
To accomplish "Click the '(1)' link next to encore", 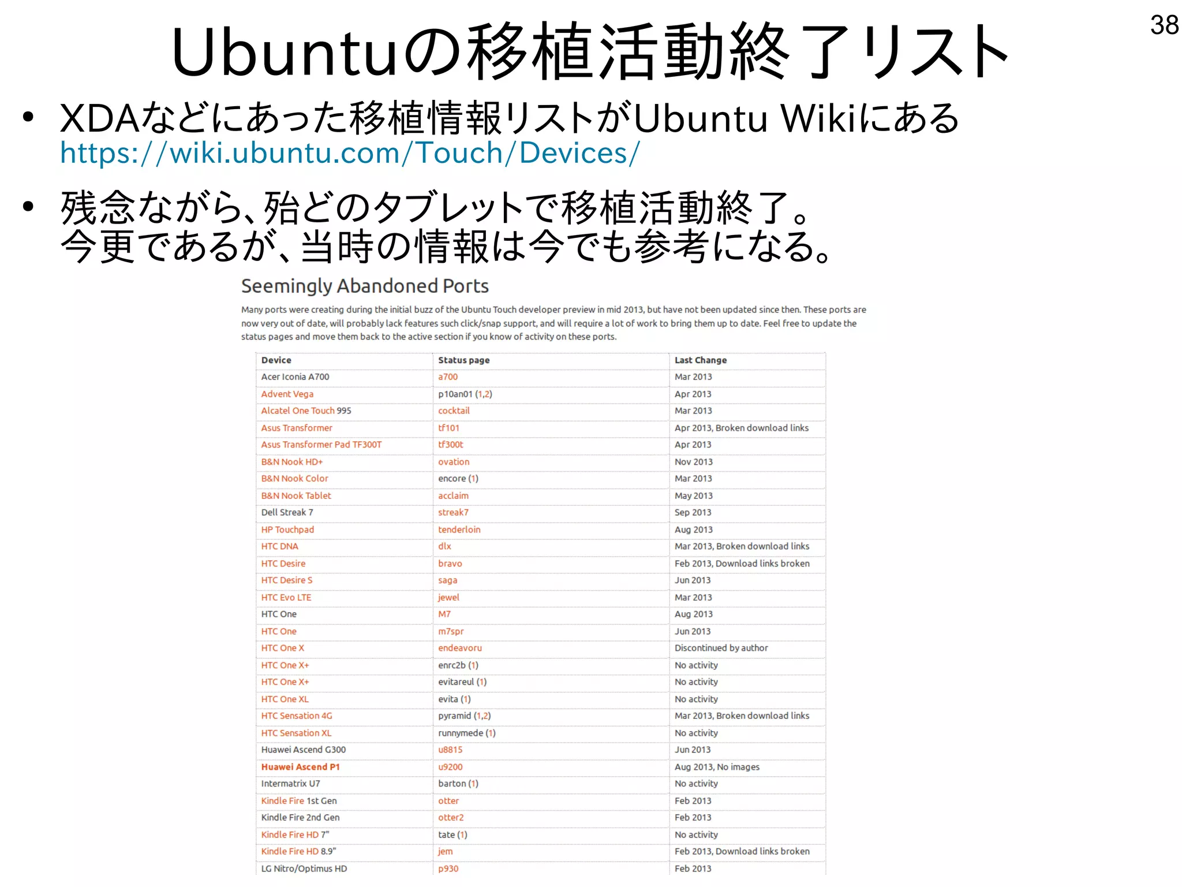I will point(473,479).
